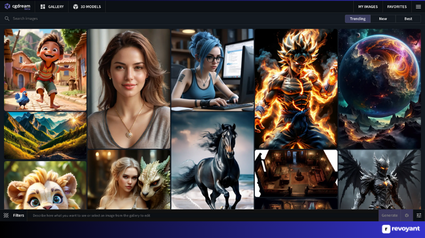Open the isometric room interior image
This screenshot has width=425, height=238.
coord(296,173)
